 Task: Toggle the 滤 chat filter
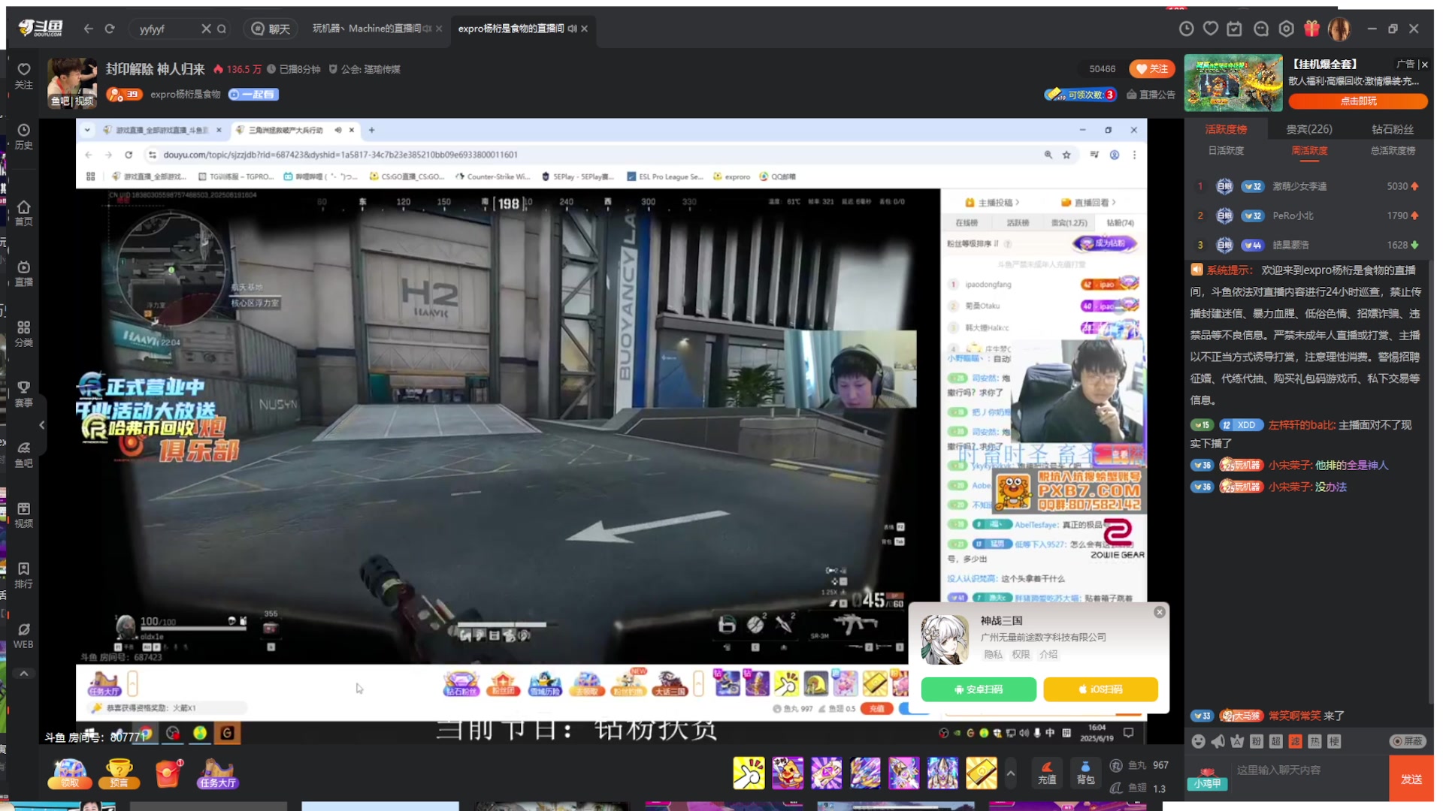point(1295,742)
